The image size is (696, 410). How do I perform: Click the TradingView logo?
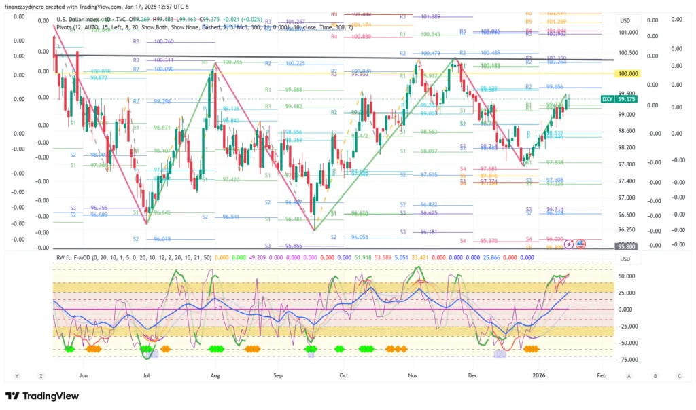[39, 396]
